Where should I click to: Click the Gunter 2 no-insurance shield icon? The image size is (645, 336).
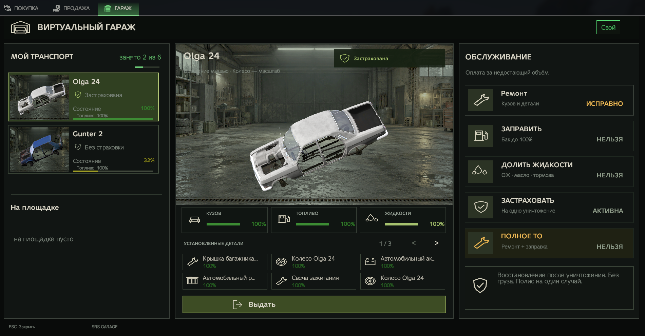point(78,147)
